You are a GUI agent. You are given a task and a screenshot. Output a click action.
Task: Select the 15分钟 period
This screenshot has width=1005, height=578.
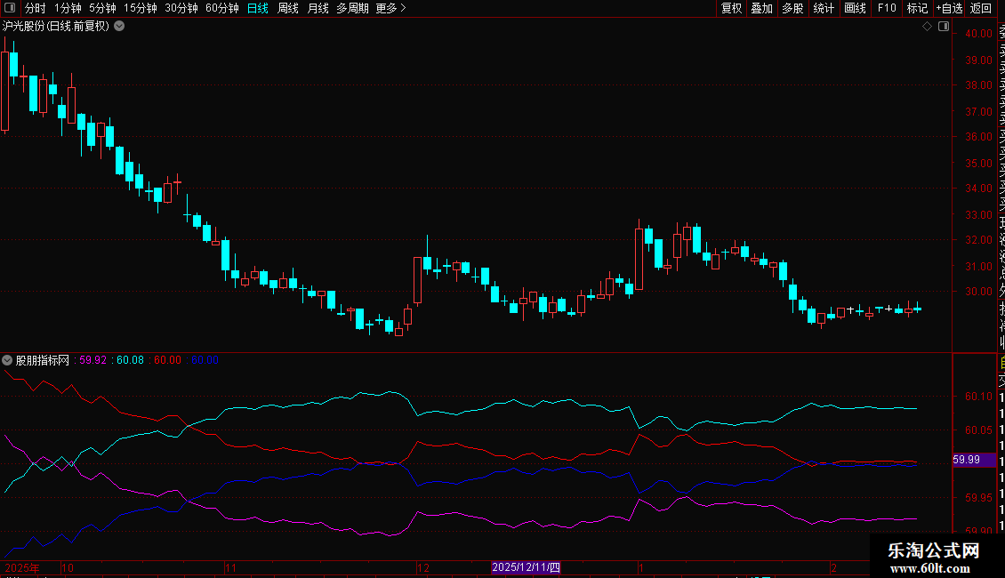[141, 8]
